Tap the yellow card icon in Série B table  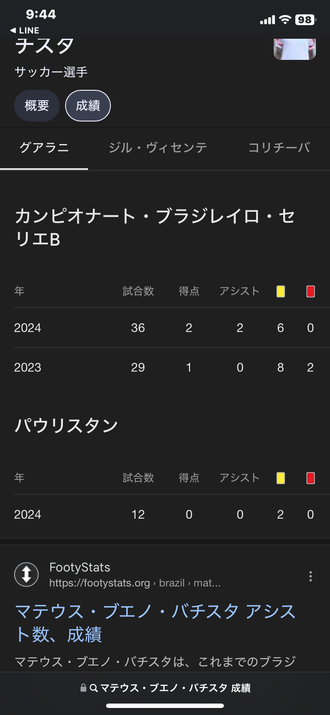(x=281, y=291)
